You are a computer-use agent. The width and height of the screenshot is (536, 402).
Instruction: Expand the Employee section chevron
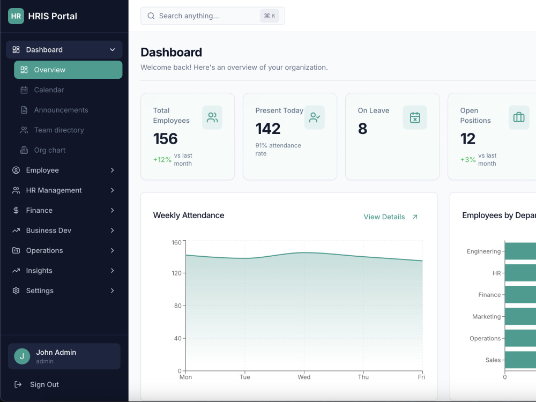click(x=112, y=170)
